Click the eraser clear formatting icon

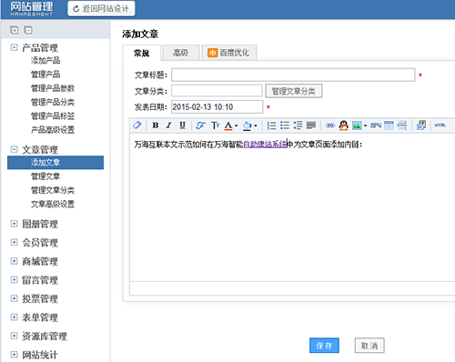pos(137,126)
